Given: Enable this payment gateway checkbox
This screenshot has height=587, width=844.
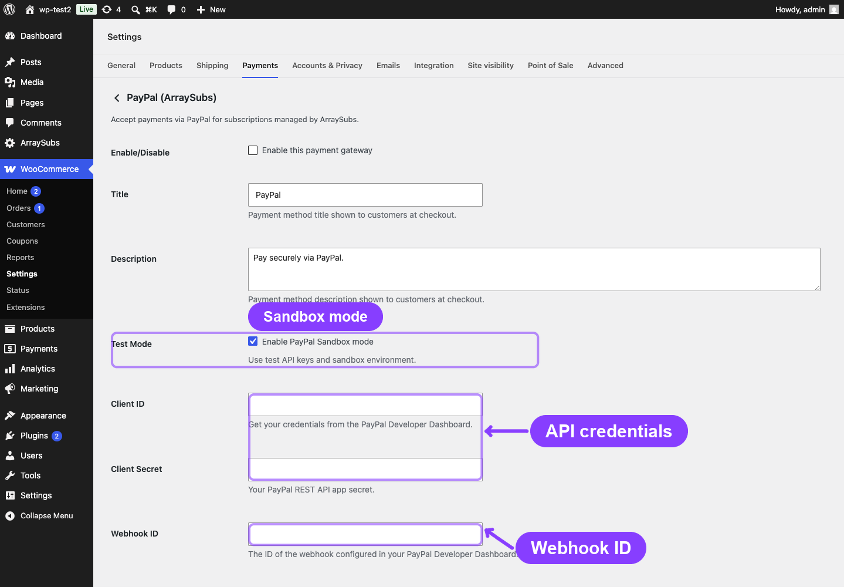Looking at the screenshot, I should (253, 150).
